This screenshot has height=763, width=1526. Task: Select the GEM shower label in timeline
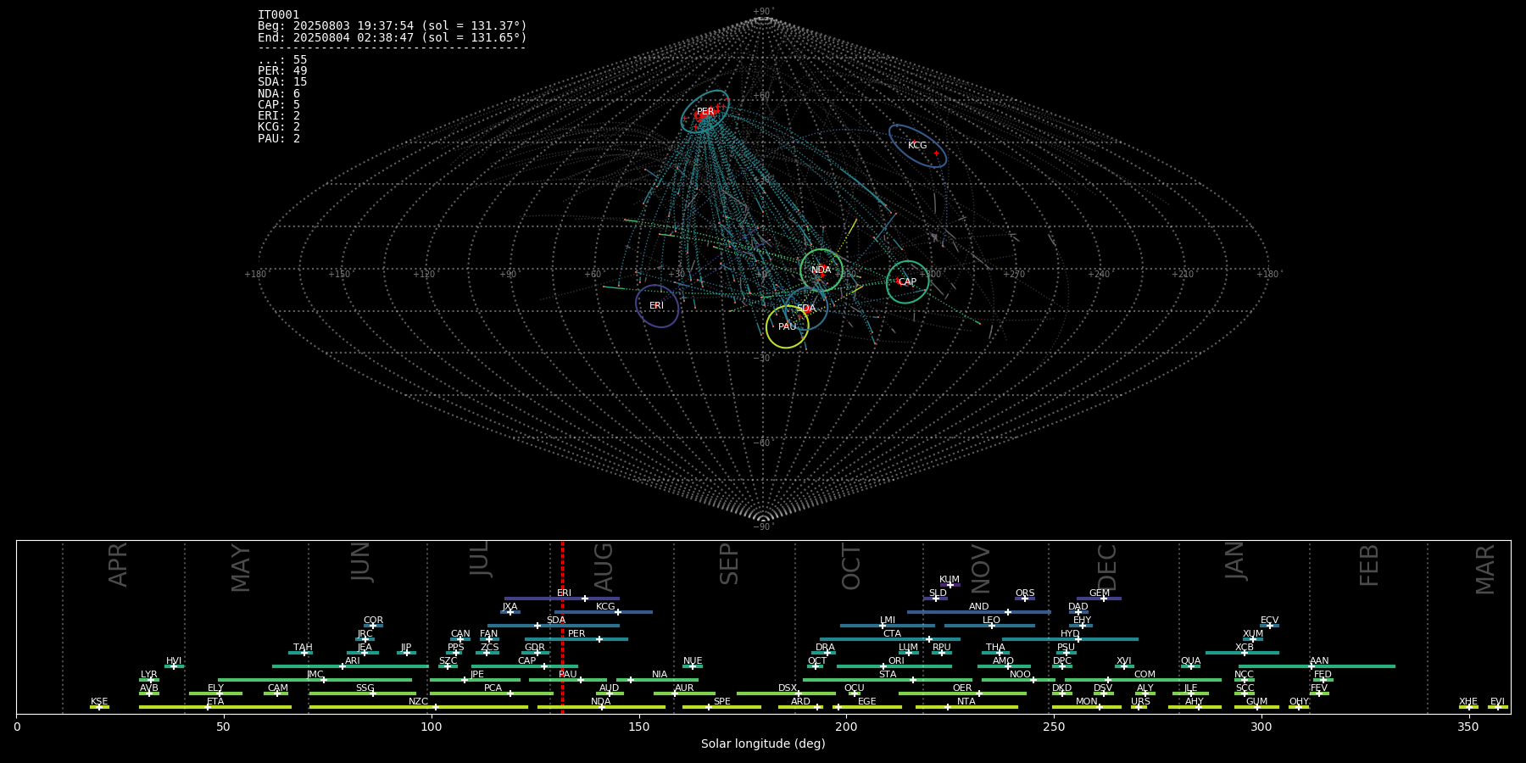tap(1100, 593)
